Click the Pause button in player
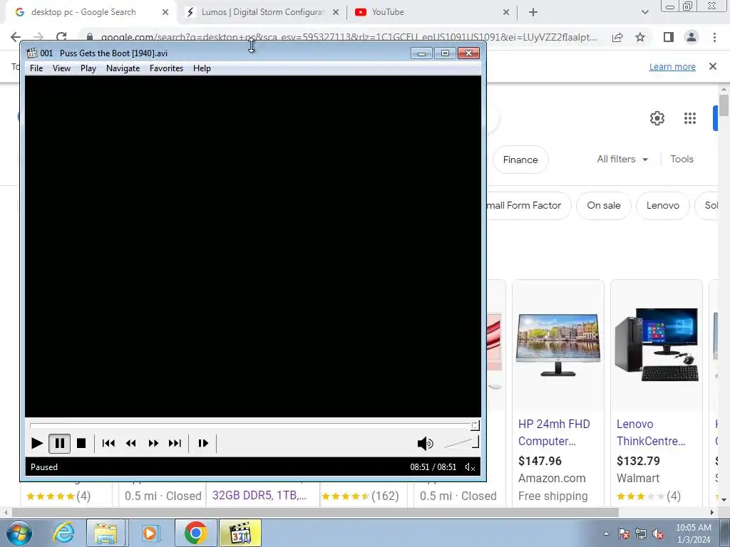Screen dimensions: 730x547 [60, 443]
